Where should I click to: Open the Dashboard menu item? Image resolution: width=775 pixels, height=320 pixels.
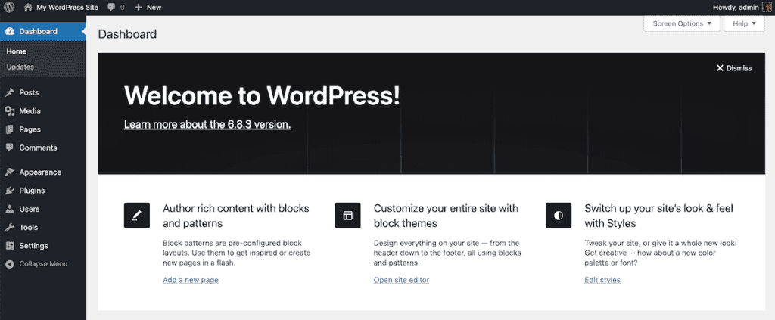click(43, 31)
